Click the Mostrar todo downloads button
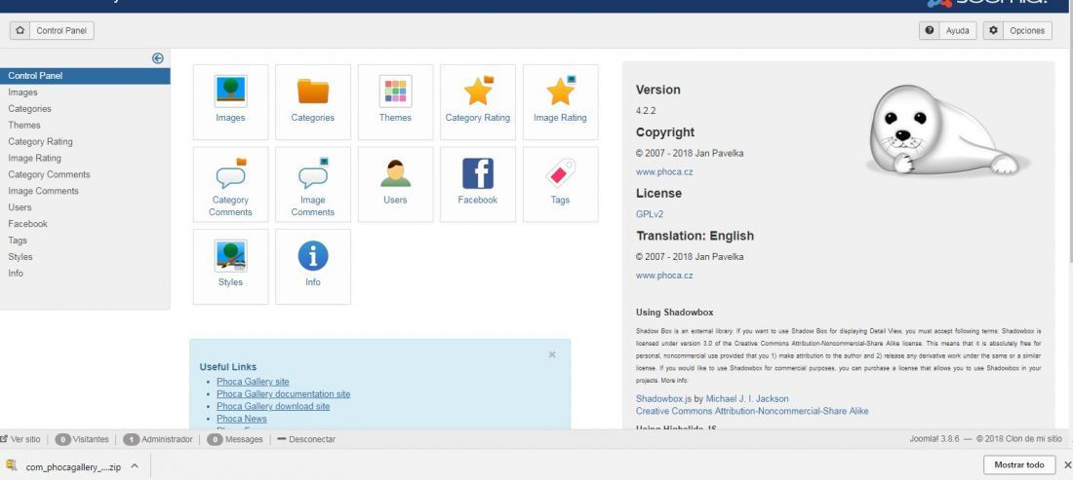The width and height of the screenshot is (1073, 480). [1019, 465]
